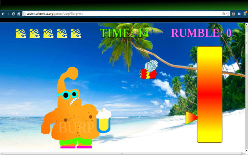Click the triangular pointer on the power meter
The image size is (248, 155).
point(191,118)
